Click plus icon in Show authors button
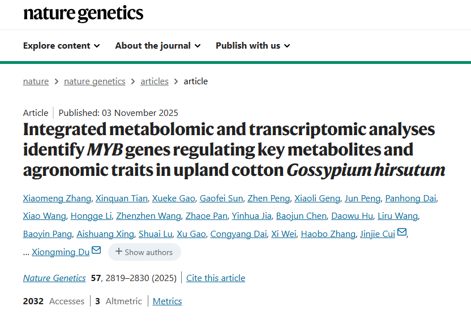471x328 pixels. pos(119,252)
